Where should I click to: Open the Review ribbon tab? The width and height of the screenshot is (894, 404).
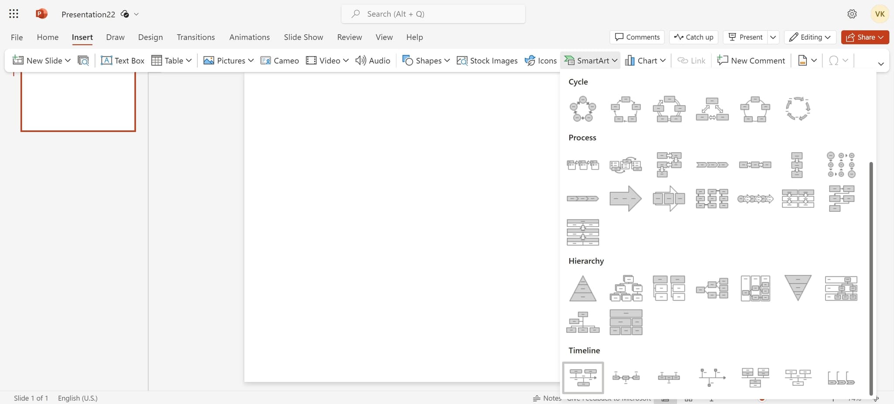coord(349,37)
